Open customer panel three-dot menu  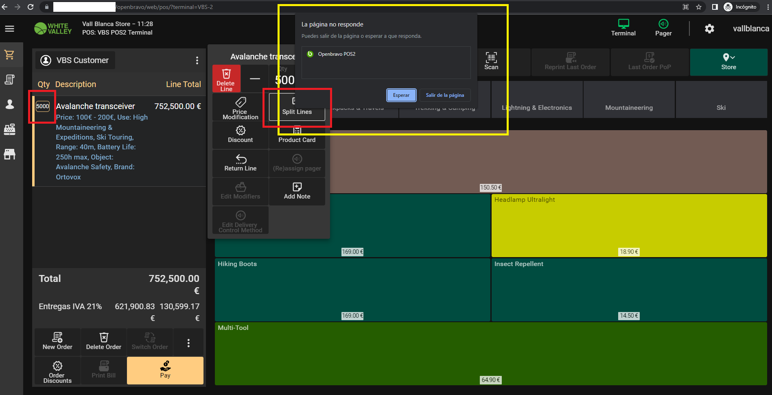(197, 61)
